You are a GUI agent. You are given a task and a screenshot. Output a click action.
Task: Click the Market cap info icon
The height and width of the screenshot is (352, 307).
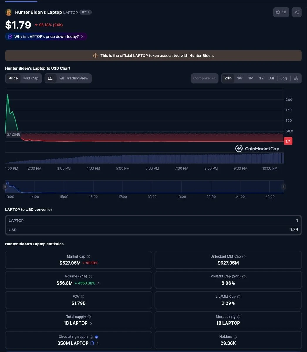(x=88, y=257)
